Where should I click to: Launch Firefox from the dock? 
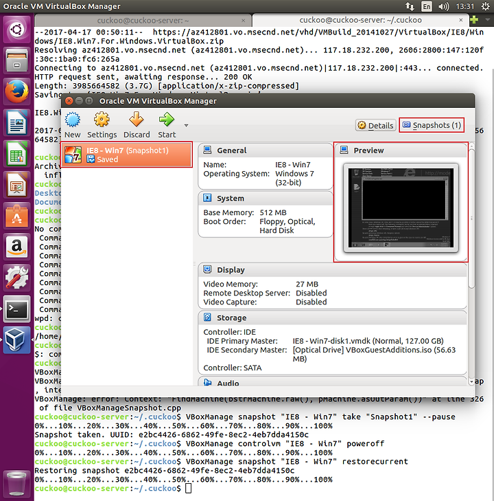coord(16,91)
